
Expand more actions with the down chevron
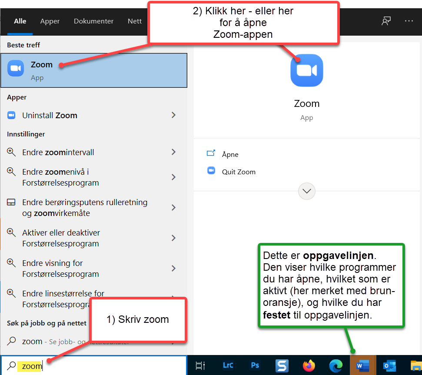(307, 191)
